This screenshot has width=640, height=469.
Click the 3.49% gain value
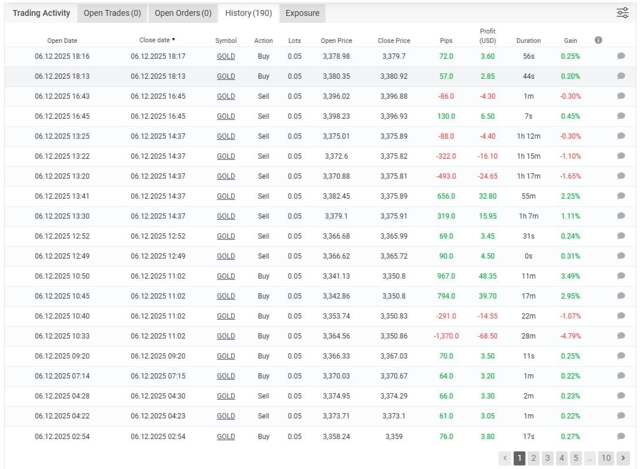[570, 276]
